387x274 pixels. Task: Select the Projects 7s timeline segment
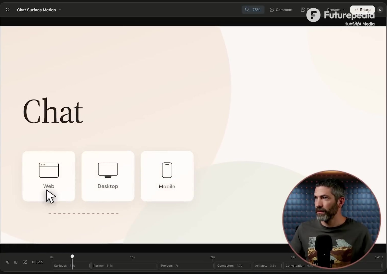tap(187, 266)
